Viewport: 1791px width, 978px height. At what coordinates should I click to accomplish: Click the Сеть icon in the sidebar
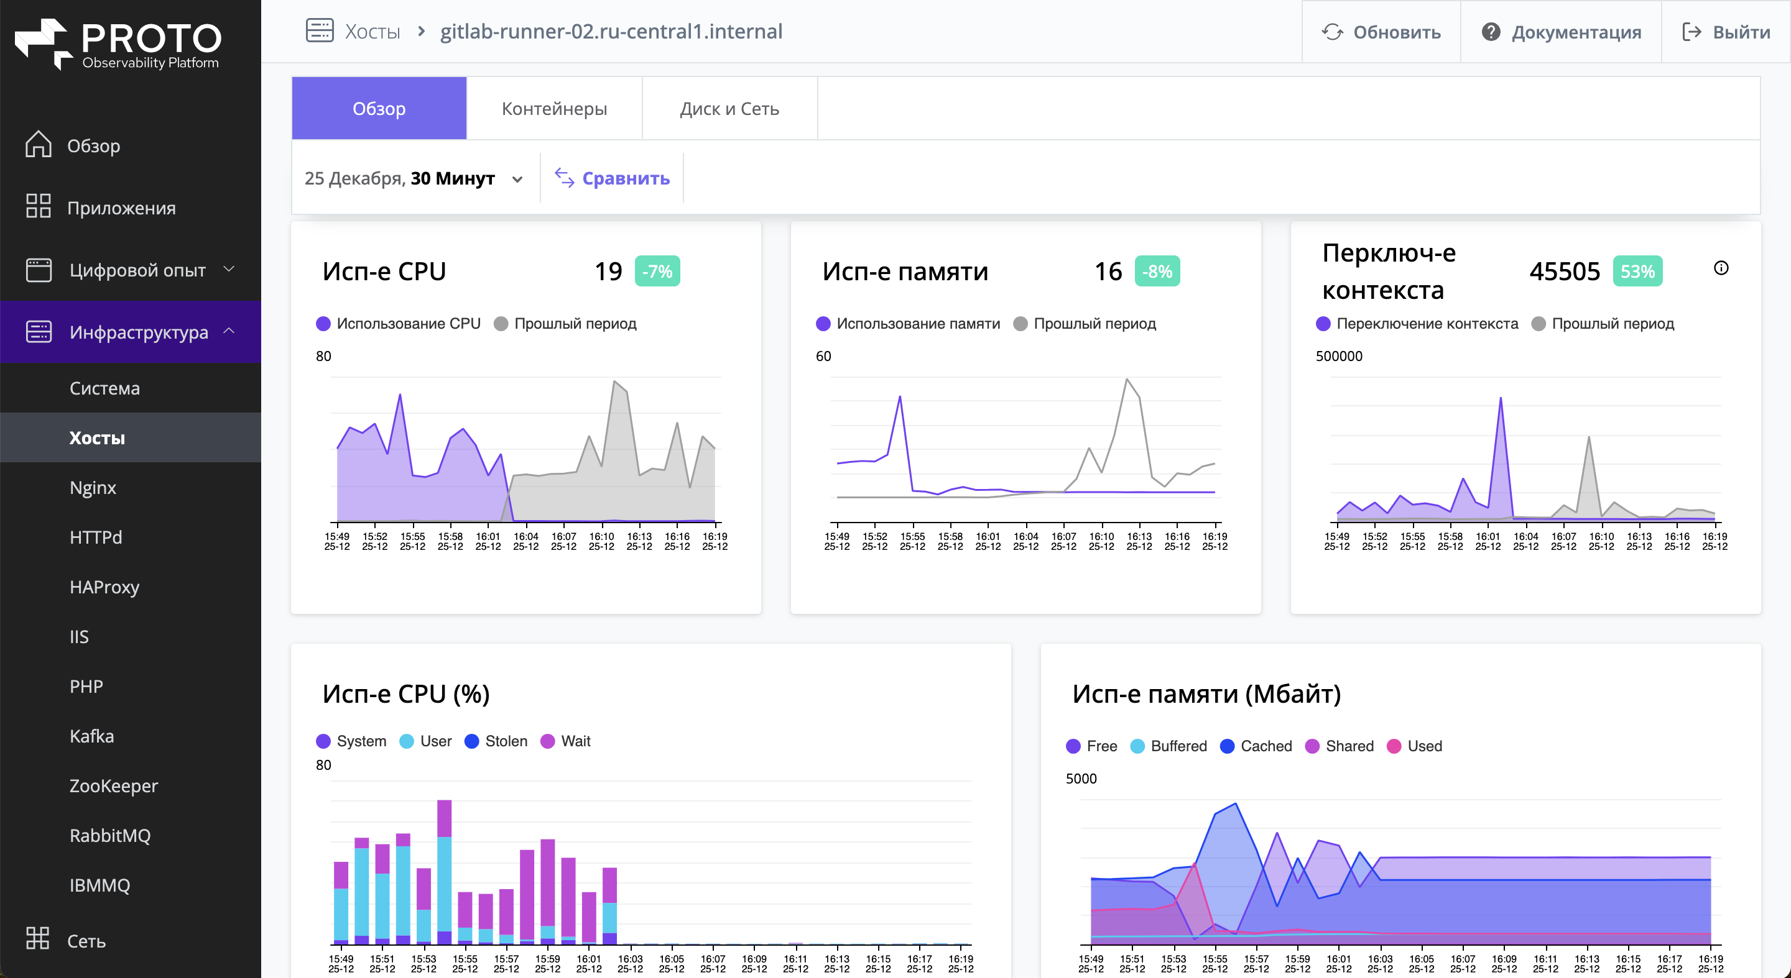[38, 939]
